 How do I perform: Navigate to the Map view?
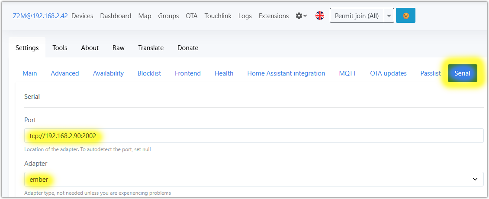145,16
